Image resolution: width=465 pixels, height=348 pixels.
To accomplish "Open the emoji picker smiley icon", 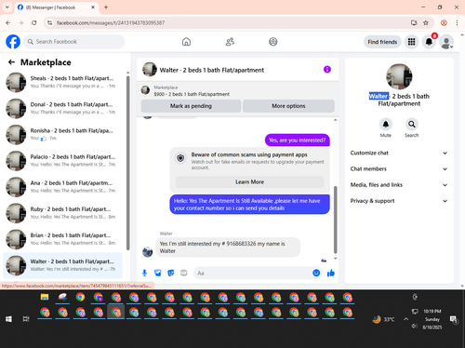I will (316, 273).
